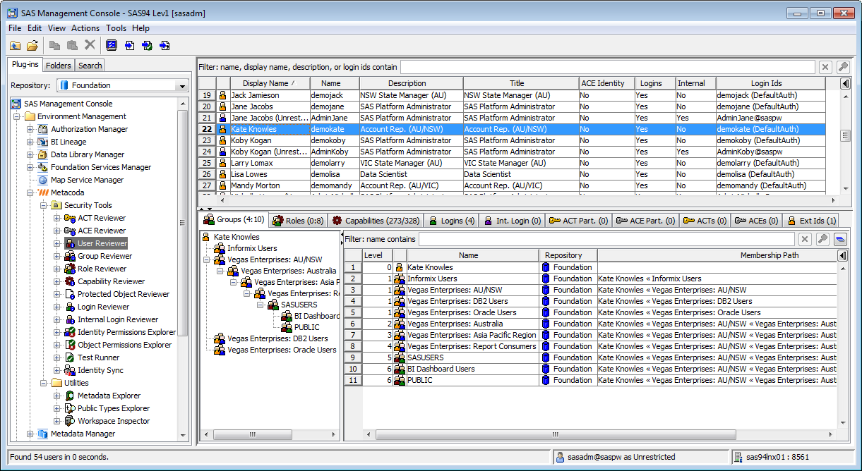Open the File menu
The height and width of the screenshot is (471, 862).
coord(15,28)
